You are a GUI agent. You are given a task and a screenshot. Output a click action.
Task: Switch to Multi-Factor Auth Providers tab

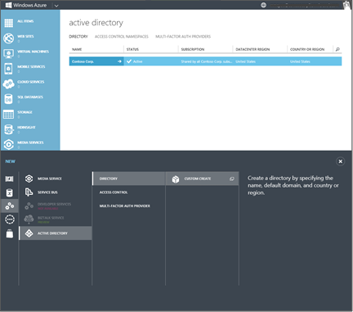coord(183,37)
